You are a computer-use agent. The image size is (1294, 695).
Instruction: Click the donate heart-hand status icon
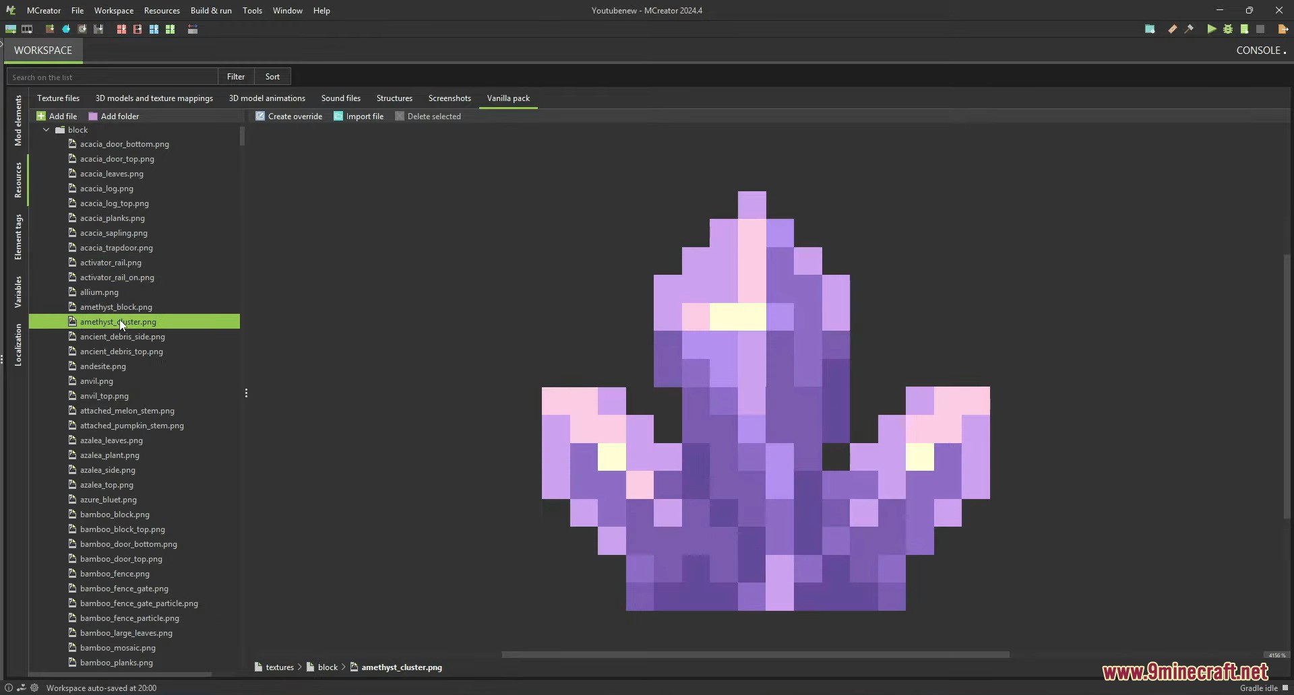(x=22, y=688)
